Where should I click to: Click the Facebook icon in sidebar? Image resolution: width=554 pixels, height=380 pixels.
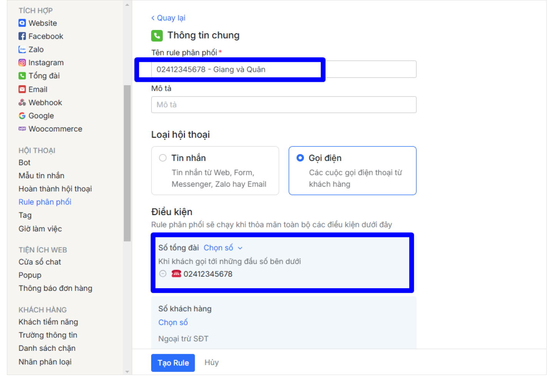pyautogui.click(x=22, y=36)
